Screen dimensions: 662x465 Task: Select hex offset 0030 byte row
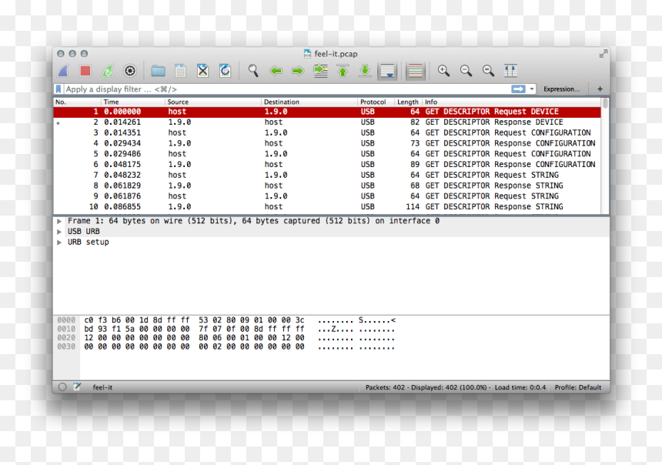pos(226,346)
